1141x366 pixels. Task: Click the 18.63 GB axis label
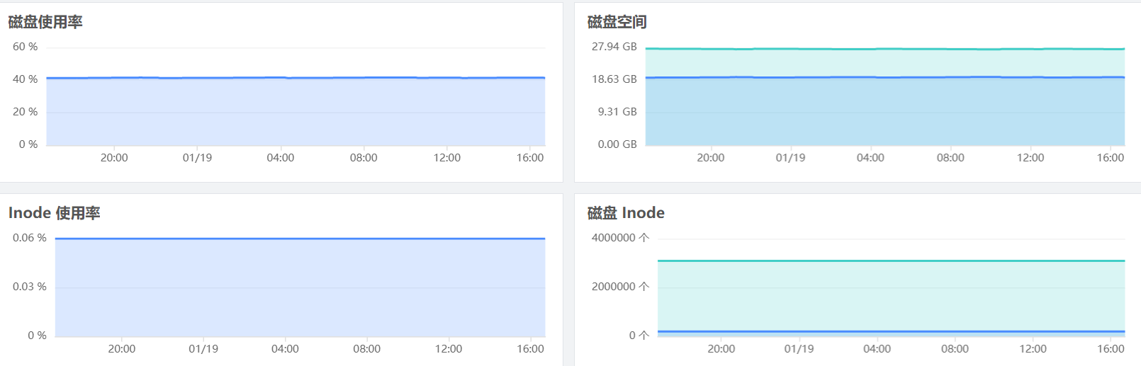(x=614, y=79)
